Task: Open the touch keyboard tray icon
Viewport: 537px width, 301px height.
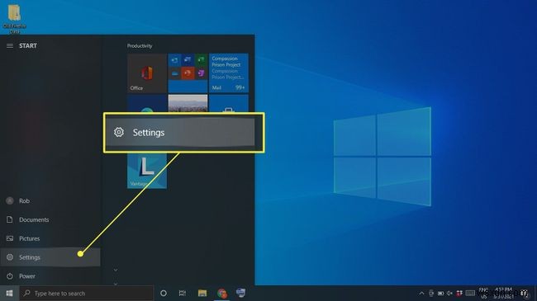Action: (x=470, y=293)
